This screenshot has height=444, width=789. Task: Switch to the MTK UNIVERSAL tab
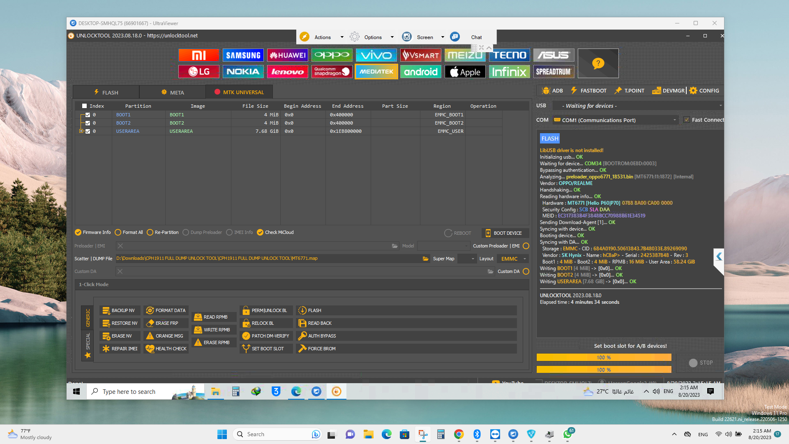pyautogui.click(x=239, y=92)
